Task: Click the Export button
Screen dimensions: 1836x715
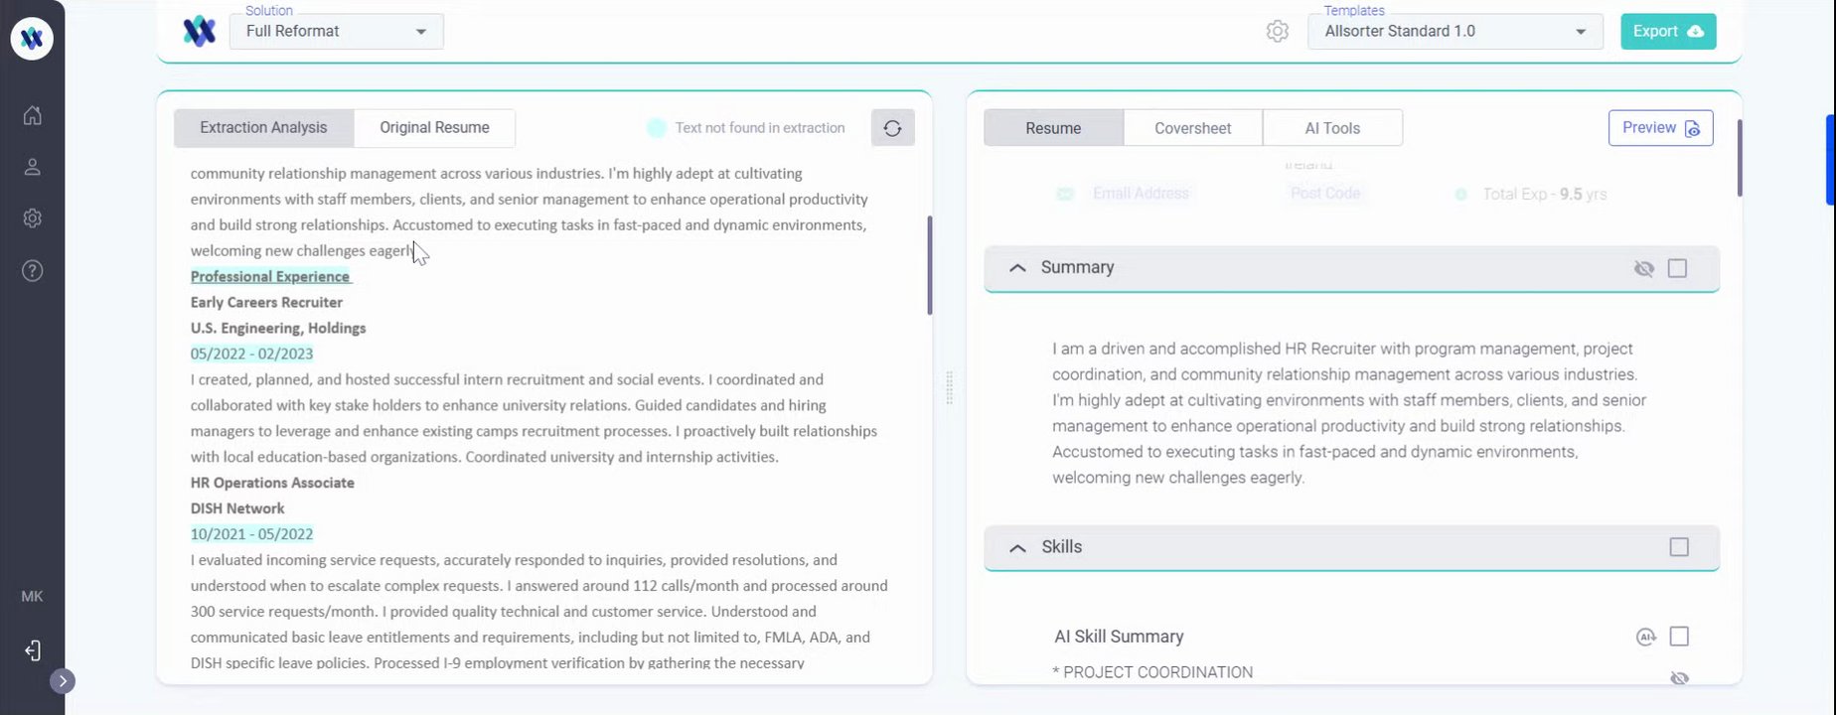Action: point(1667,32)
